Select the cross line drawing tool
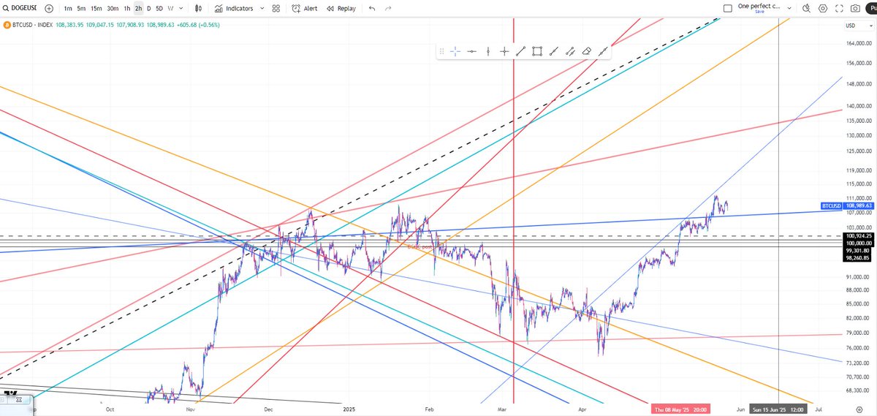This screenshot has width=877, height=416. (x=504, y=51)
